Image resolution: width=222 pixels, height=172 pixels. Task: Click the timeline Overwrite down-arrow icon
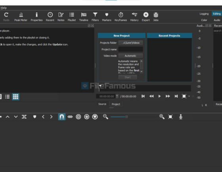click(16, 117)
